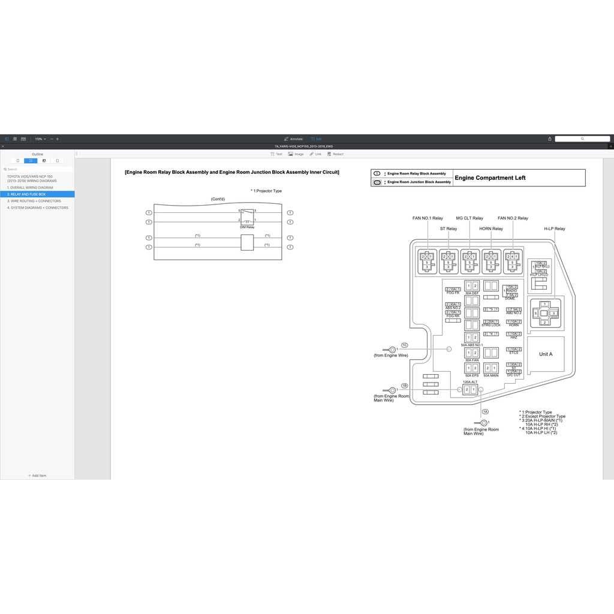The image size is (614, 614).
Task: Click the (from Engine Wire) label
Action: 391,355
